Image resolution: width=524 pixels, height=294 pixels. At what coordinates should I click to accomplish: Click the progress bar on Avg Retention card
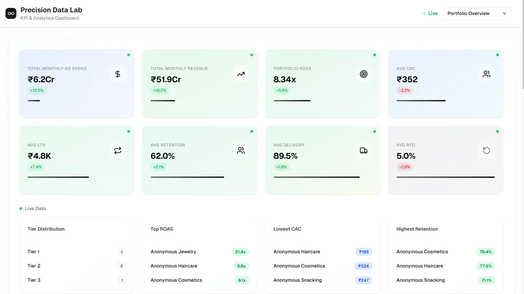(187, 177)
